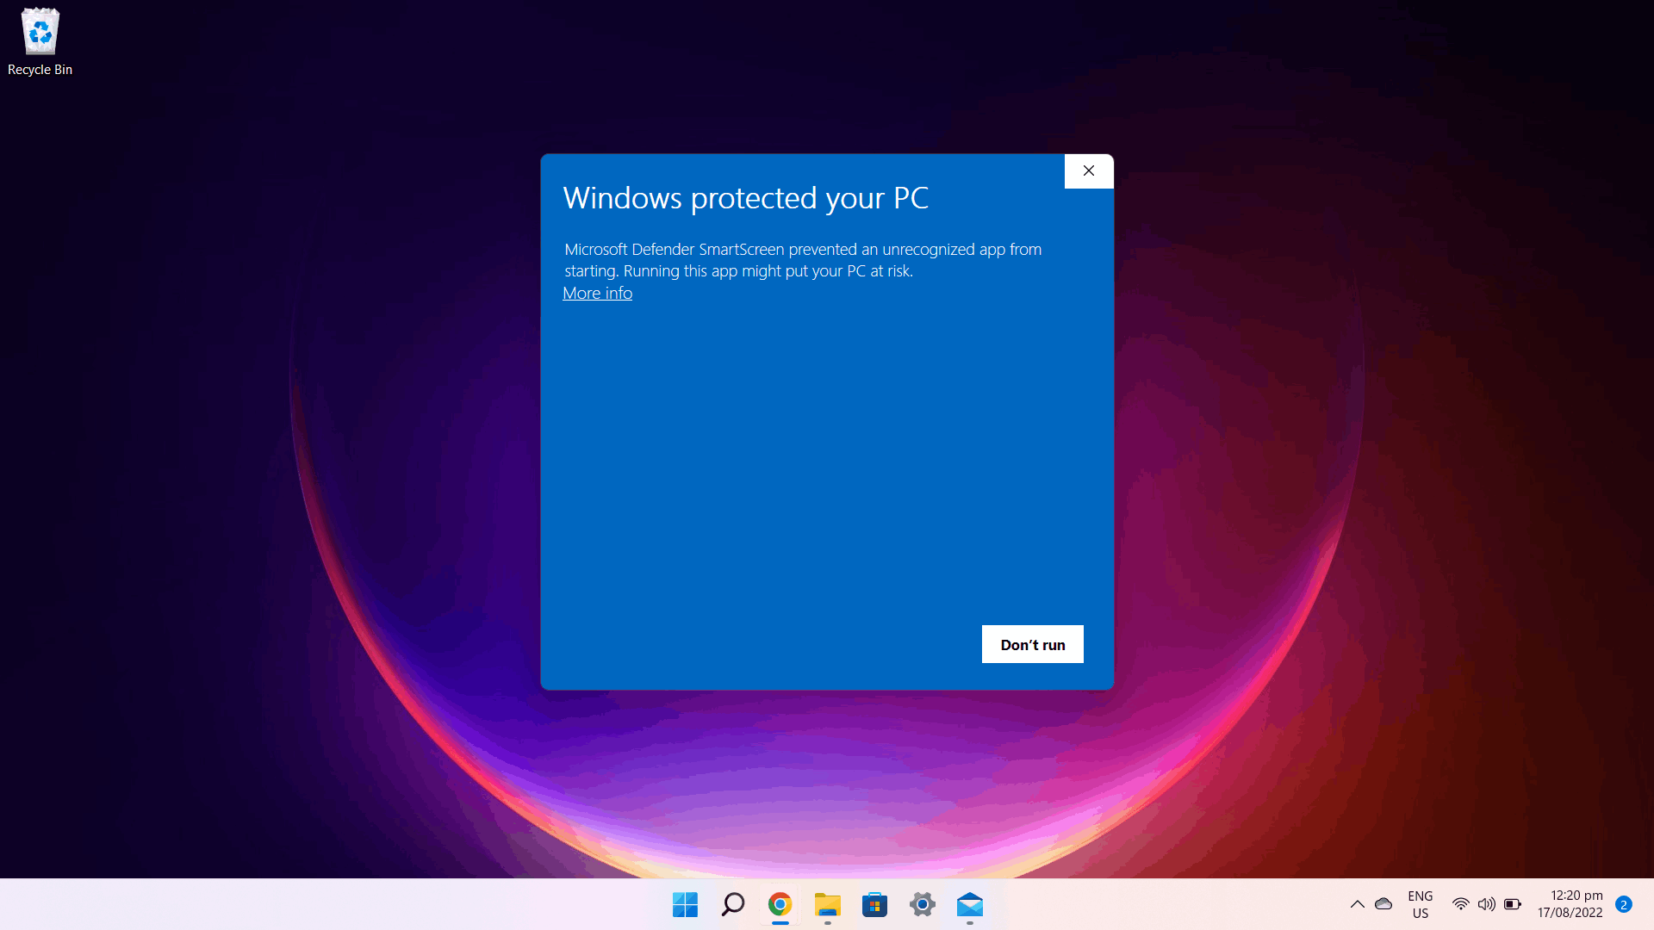The image size is (1654, 930).
Task: Click the battery status icon
Action: [x=1513, y=904]
